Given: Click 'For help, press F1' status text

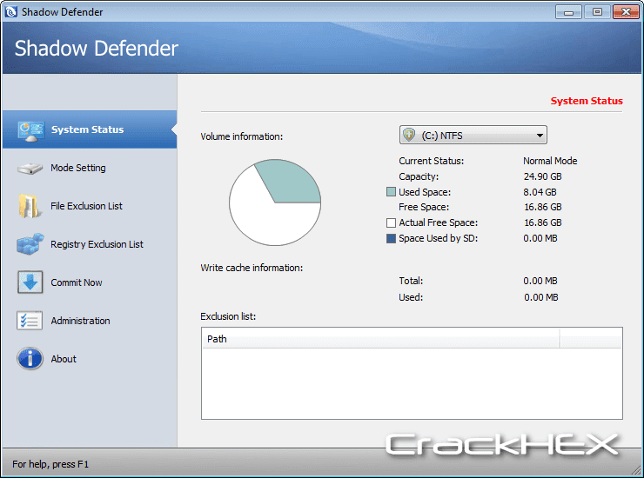Looking at the screenshot, I should click(x=50, y=464).
